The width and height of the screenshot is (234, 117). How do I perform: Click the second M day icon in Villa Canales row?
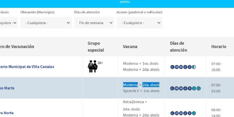[x=181, y=67]
